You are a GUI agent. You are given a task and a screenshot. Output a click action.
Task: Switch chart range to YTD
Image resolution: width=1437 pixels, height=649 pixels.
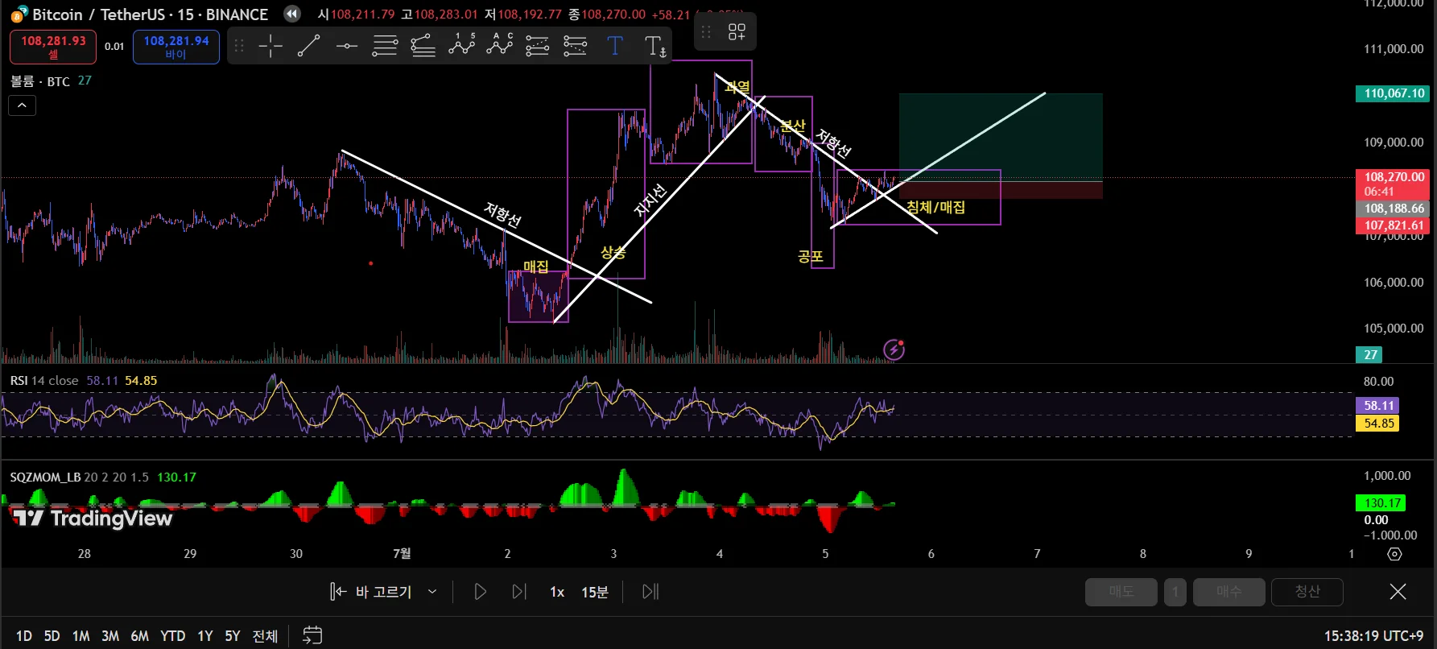(x=172, y=636)
